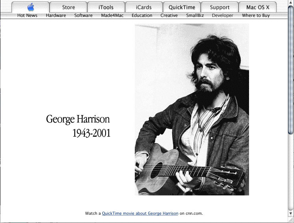Follow the QuickTime movie about George Harrison link

pos(140,214)
